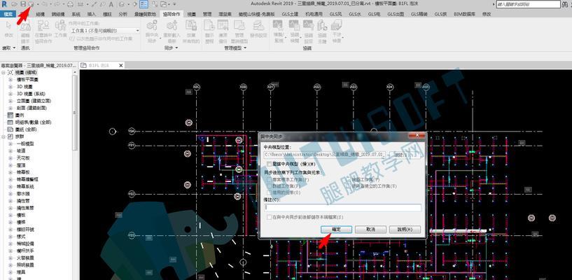This screenshot has height=280, width=572.
Task: Open the 管理 ribbon tab
Action: coord(207,14)
